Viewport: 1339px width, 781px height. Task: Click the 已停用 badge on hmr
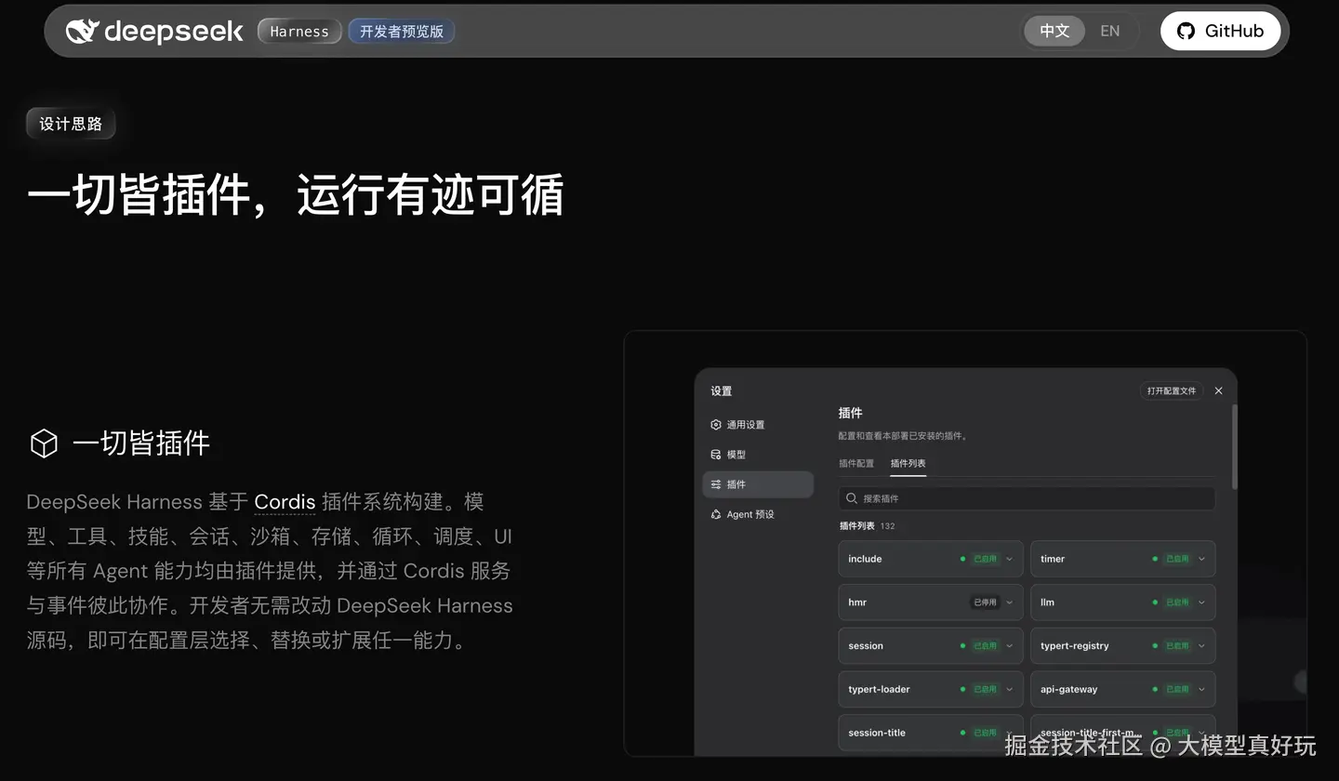pos(985,602)
